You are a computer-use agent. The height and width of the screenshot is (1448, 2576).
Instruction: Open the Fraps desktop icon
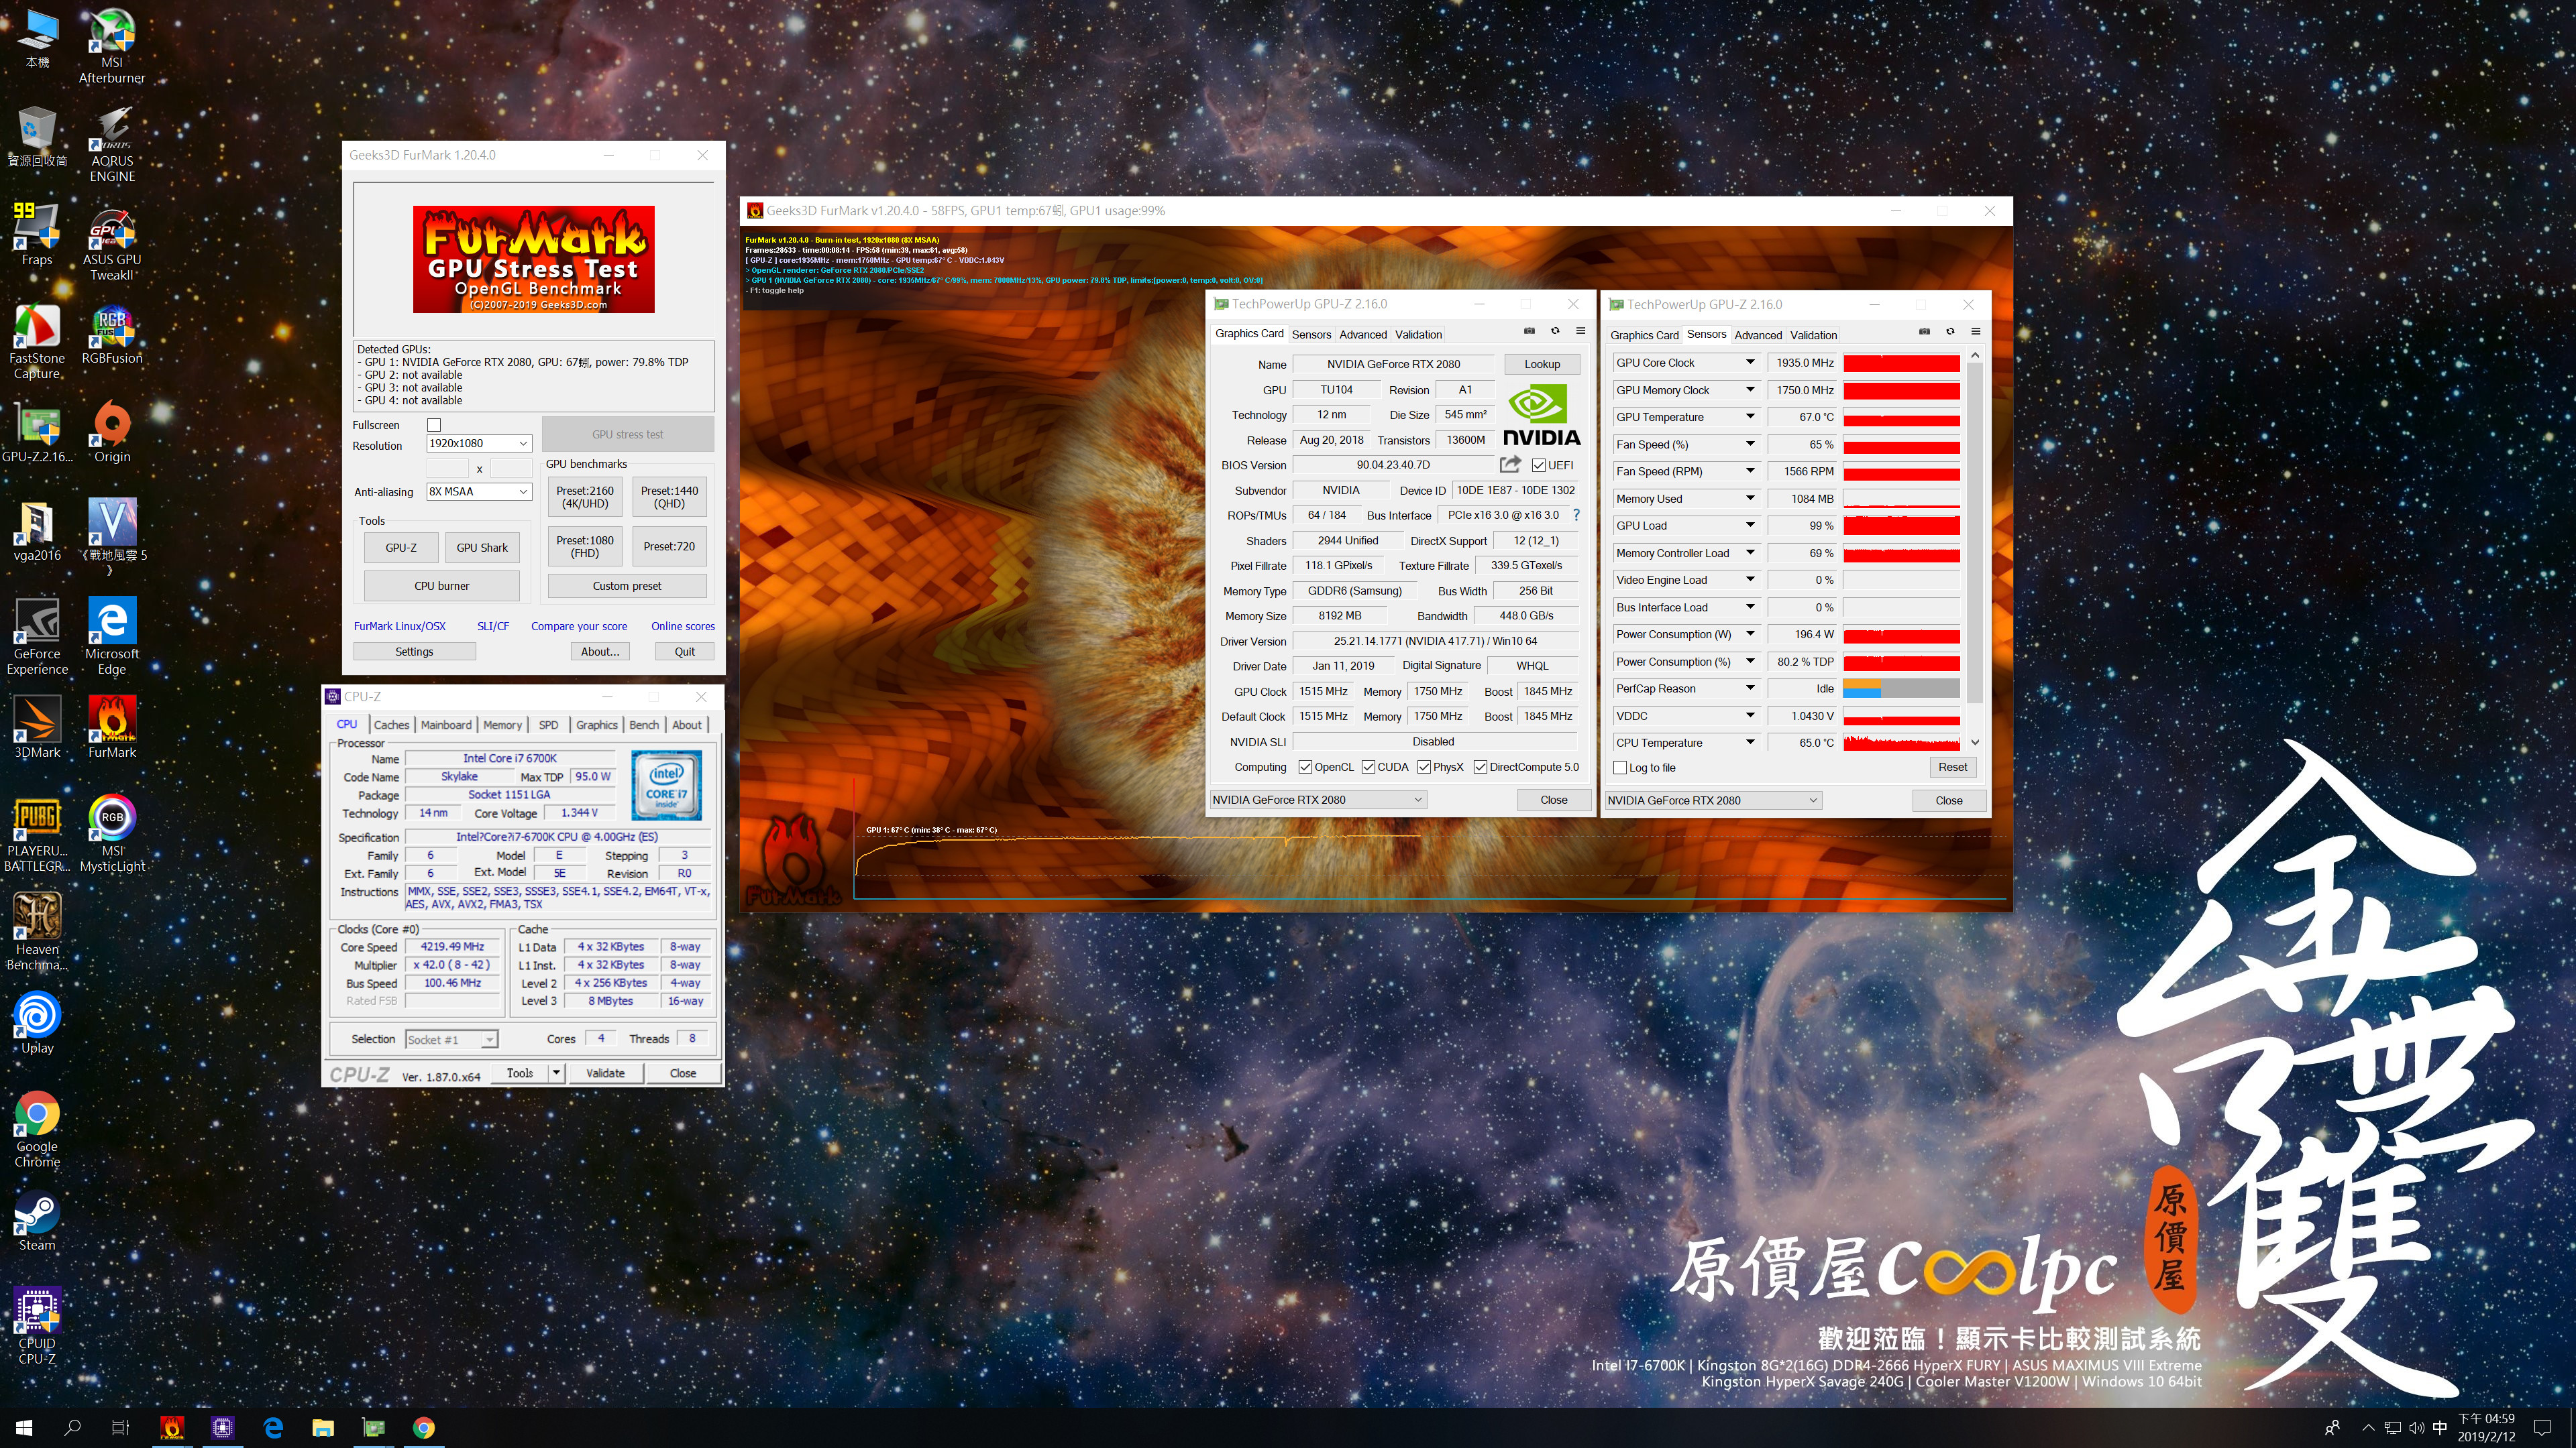click(37, 235)
